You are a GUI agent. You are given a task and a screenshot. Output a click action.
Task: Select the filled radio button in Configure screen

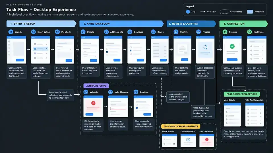[x=131, y=50]
